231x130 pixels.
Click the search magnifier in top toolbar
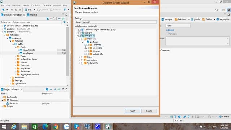217,10
